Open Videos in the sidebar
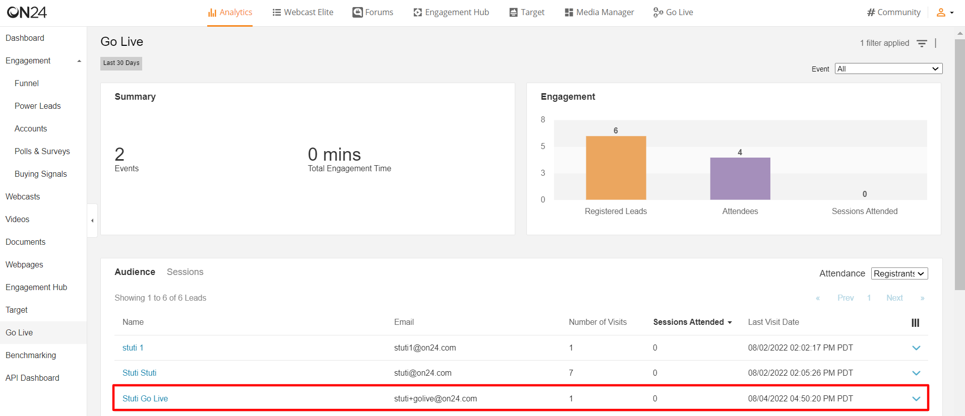 tap(18, 219)
